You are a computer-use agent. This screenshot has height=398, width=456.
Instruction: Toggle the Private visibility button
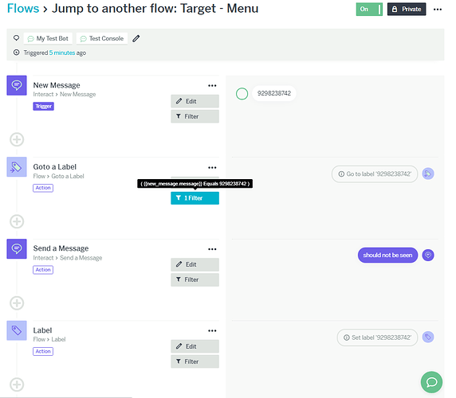(407, 10)
